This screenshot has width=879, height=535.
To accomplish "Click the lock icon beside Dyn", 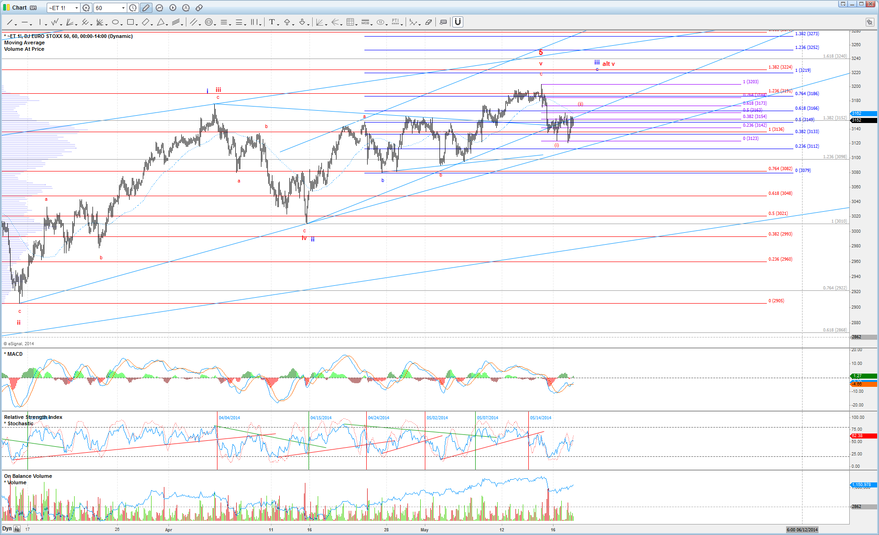I will 17,529.
